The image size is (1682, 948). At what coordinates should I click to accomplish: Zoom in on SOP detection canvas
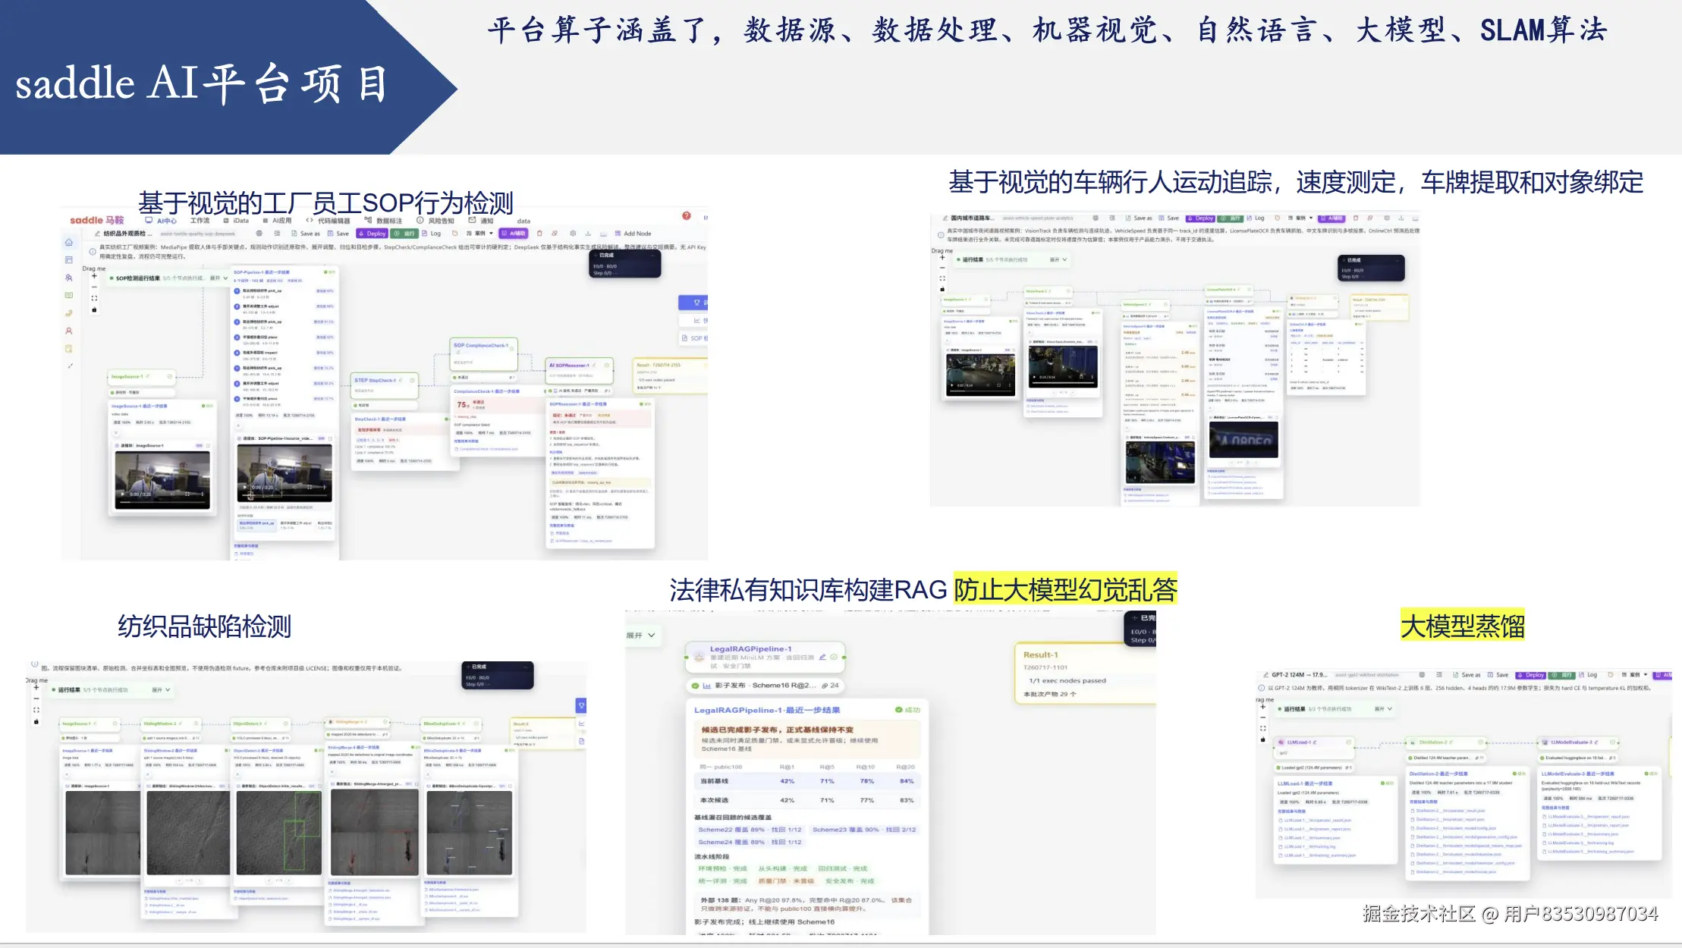tap(94, 276)
